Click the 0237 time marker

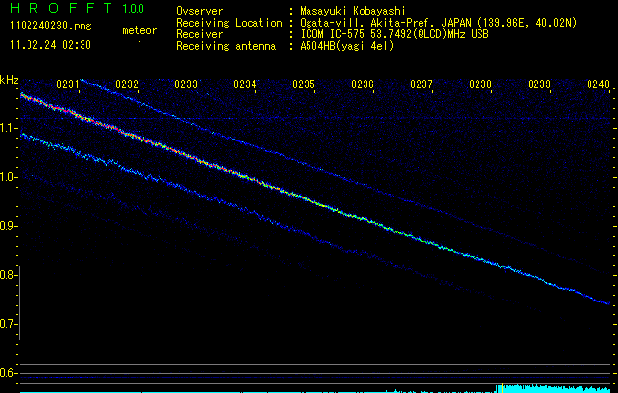421,84
